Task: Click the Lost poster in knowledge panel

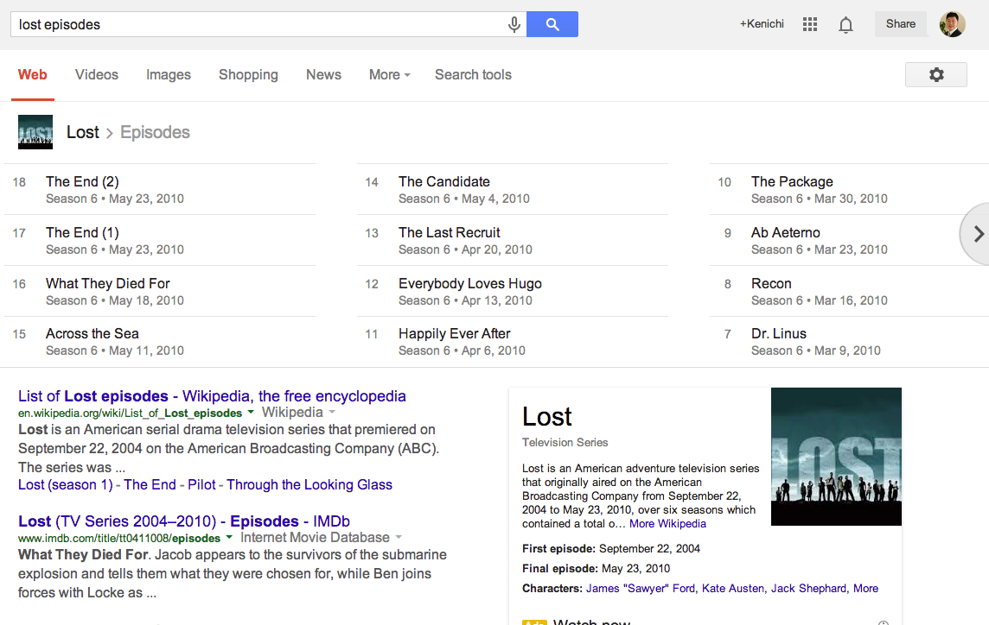Action: [836, 456]
